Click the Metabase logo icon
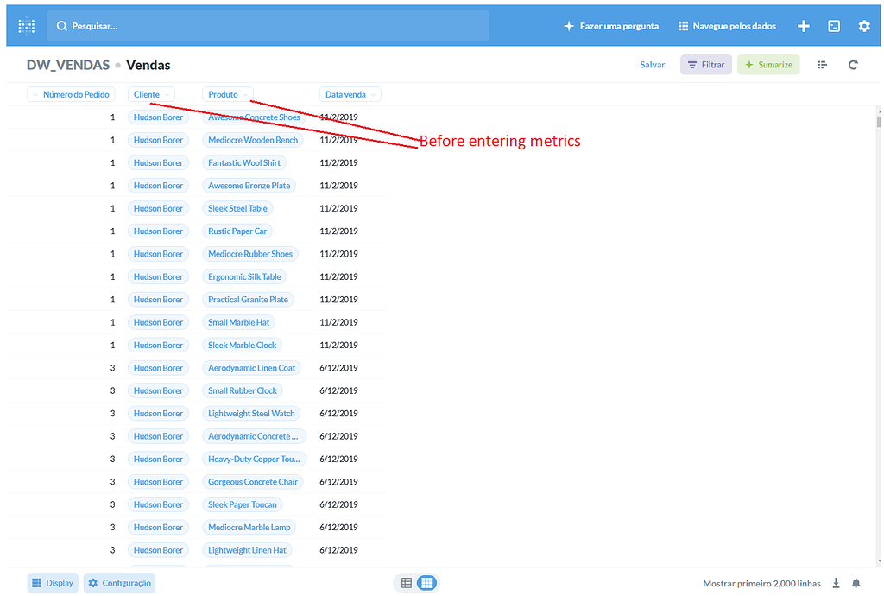884x596 pixels. click(x=26, y=25)
